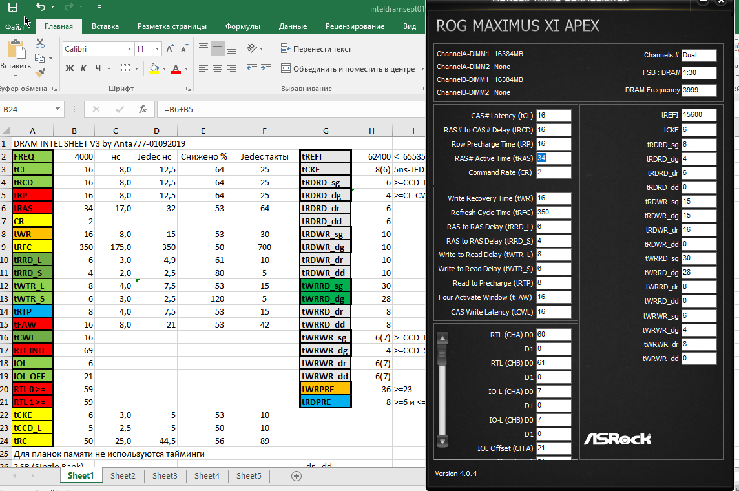This screenshot has width=739, height=491.
Task: Click the scroll down arrow in Timing Configurator
Action: click(442, 441)
